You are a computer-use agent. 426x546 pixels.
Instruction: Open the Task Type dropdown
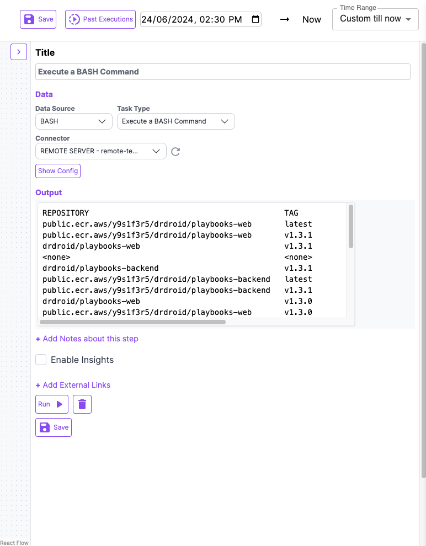click(x=176, y=121)
